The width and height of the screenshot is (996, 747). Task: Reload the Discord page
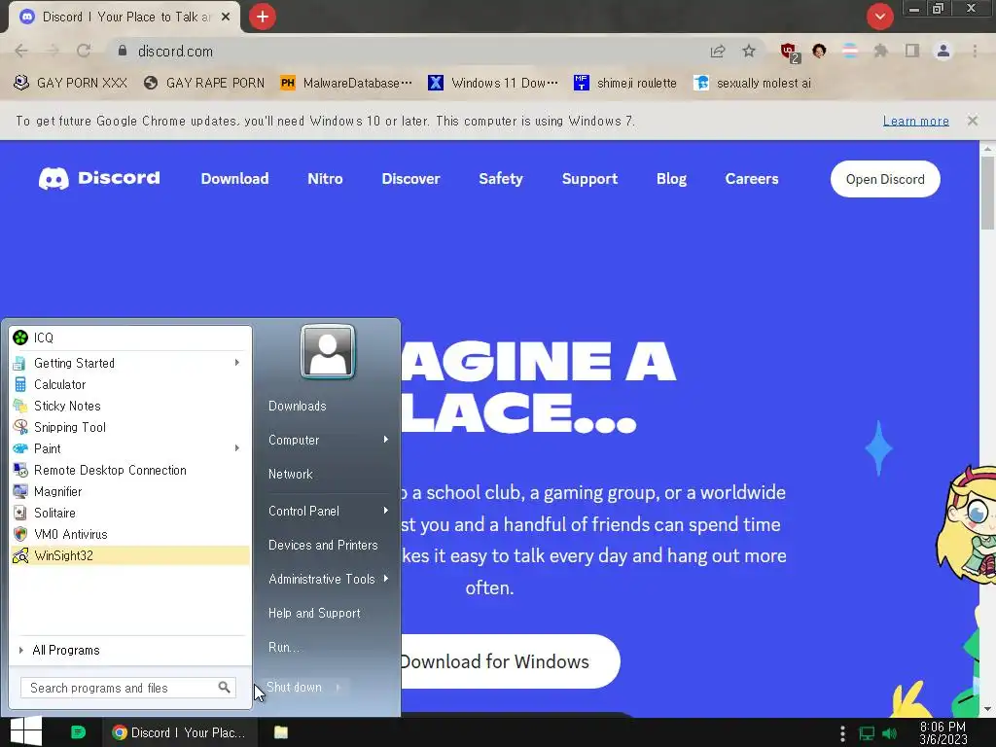coord(84,51)
